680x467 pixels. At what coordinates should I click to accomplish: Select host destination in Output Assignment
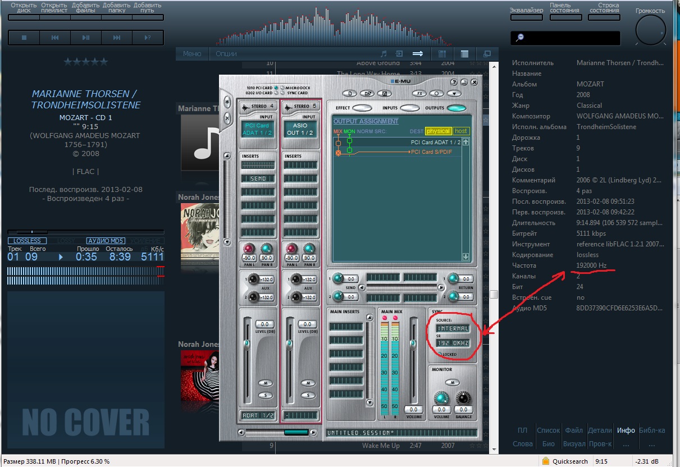[461, 131]
